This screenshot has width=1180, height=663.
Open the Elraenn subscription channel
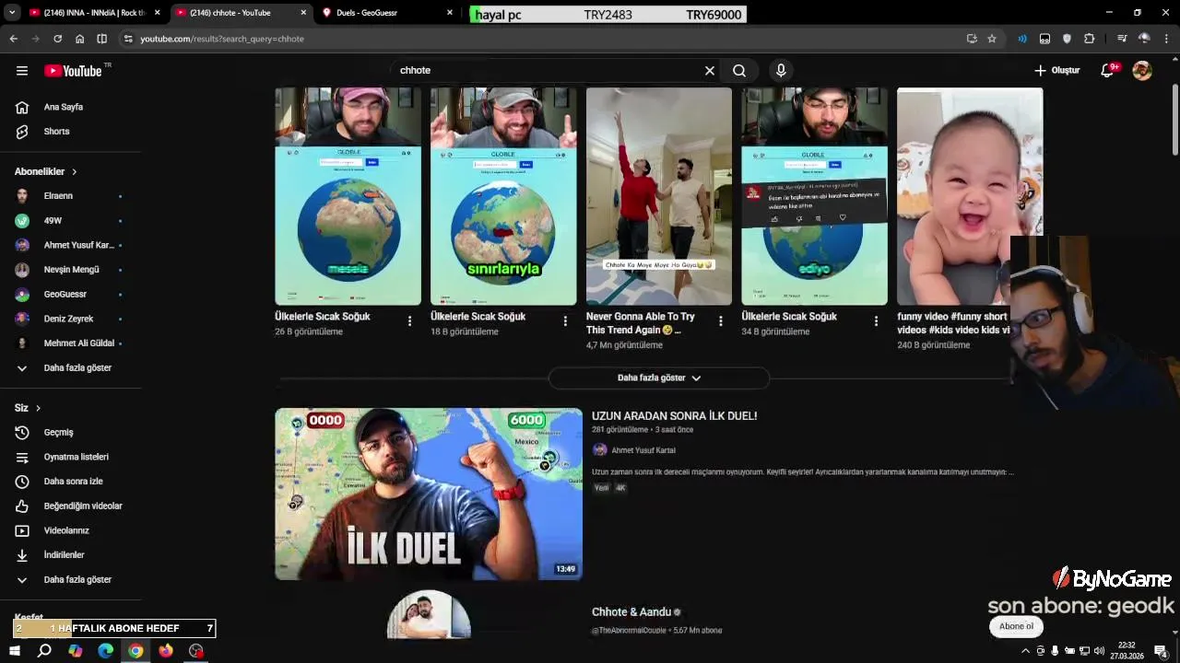(58, 196)
